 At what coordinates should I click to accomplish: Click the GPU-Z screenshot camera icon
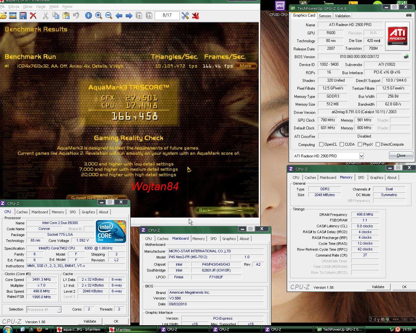pyautogui.click(x=409, y=15)
